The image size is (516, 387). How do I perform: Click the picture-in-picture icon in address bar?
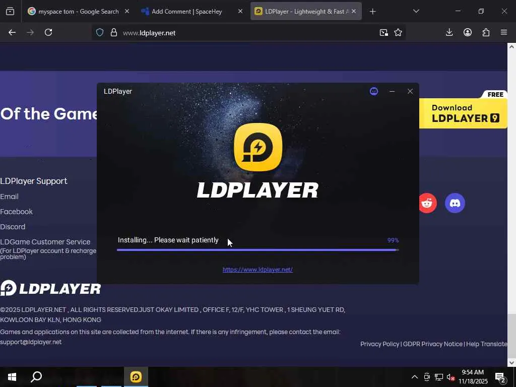click(x=383, y=33)
